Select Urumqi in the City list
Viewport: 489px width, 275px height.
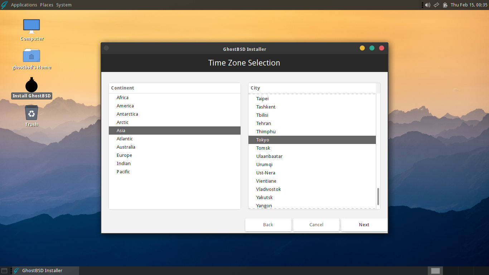(312, 165)
